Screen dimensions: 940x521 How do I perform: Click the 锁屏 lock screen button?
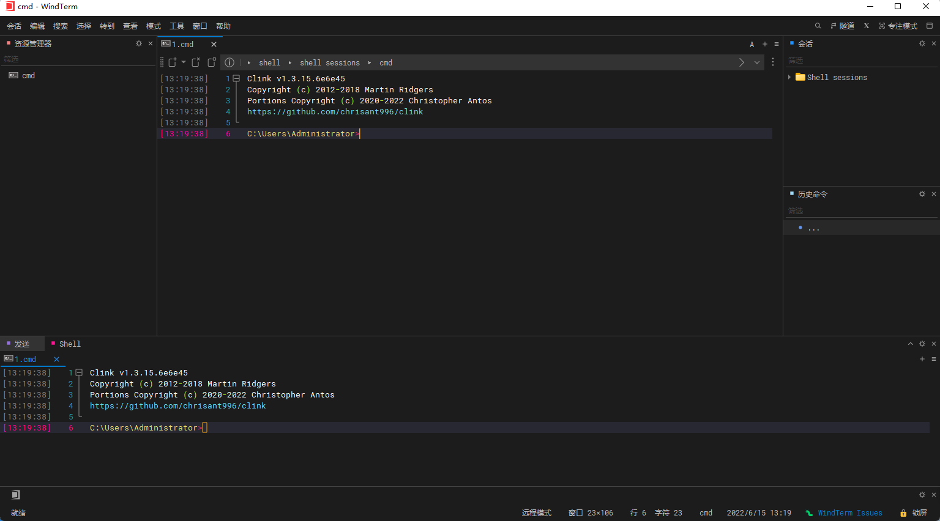tap(914, 513)
